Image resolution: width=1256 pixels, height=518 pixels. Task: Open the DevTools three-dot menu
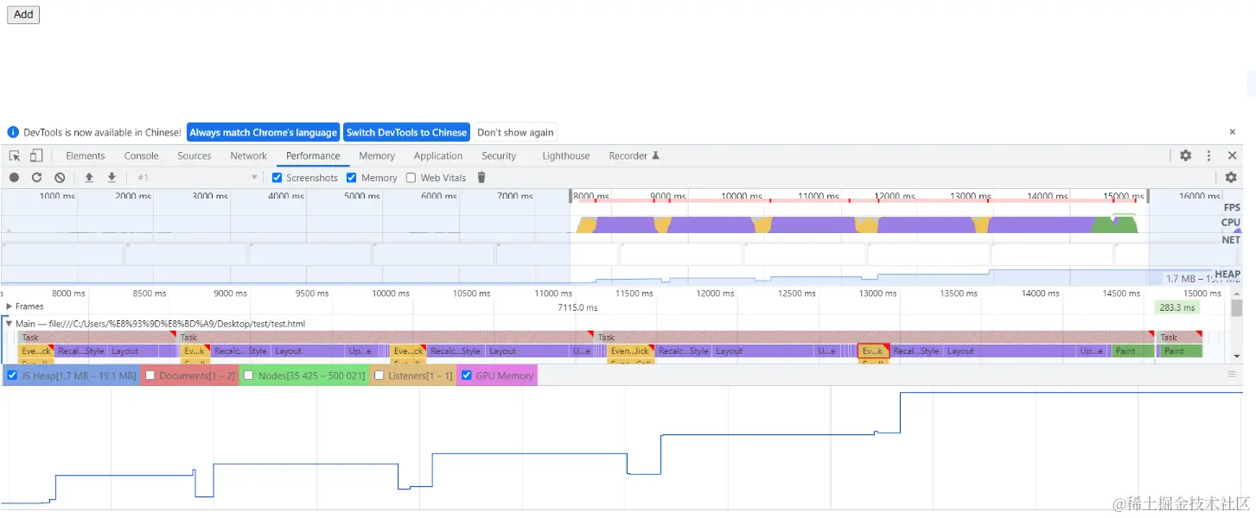pos(1209,155)
